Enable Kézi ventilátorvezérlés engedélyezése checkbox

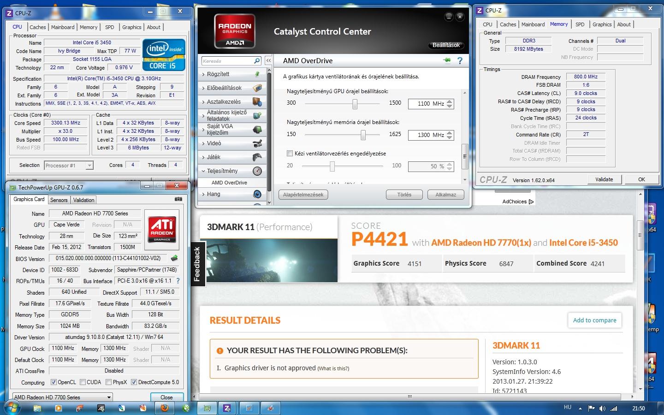click(x=290, y=154)
